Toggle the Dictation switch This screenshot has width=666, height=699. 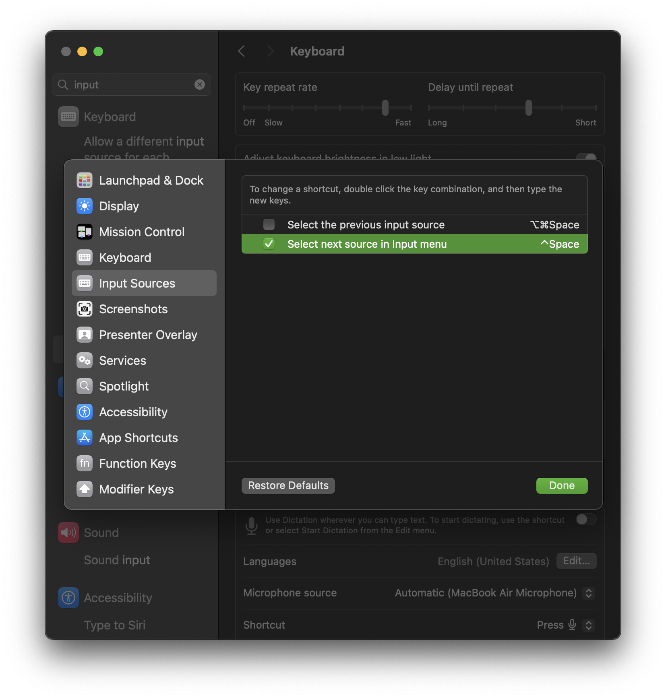point(586,519)
